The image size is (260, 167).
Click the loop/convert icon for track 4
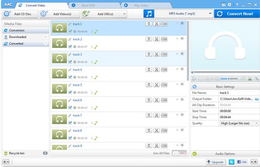(x=149, y=70)
